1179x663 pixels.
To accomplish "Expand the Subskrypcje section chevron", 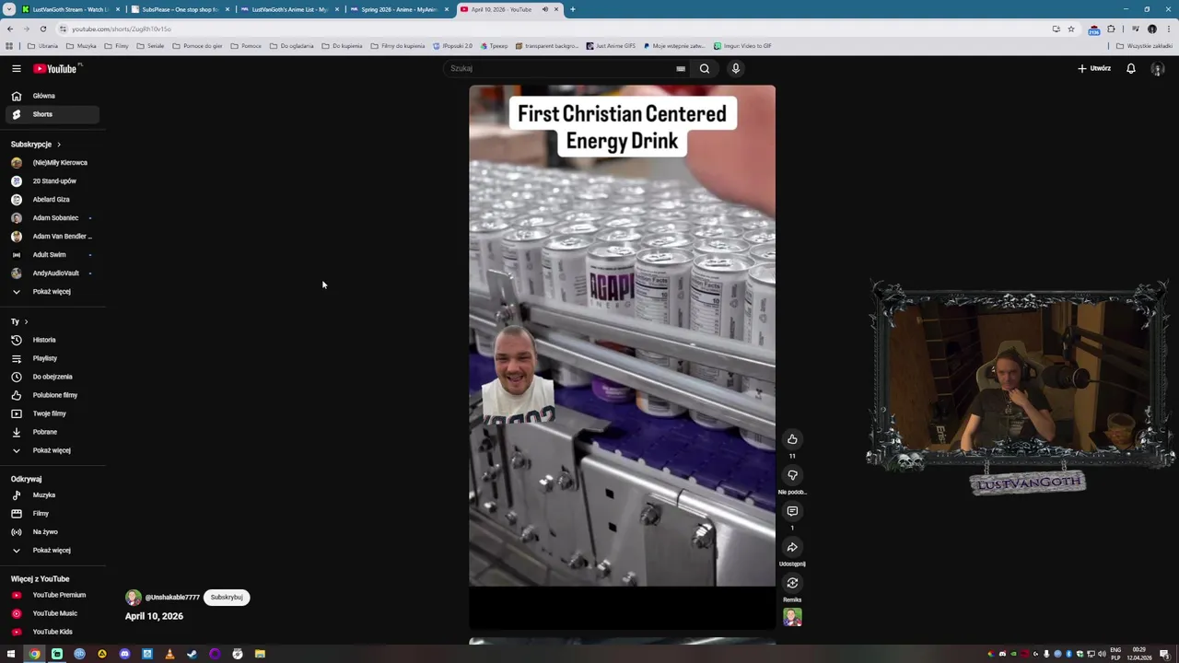I will [x=58, y=145].
